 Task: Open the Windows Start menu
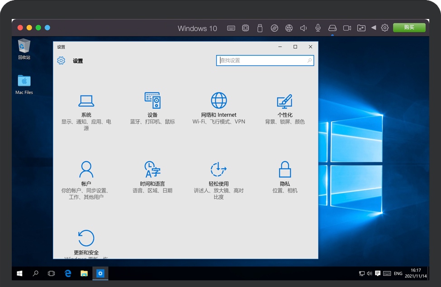pos(20,273)
